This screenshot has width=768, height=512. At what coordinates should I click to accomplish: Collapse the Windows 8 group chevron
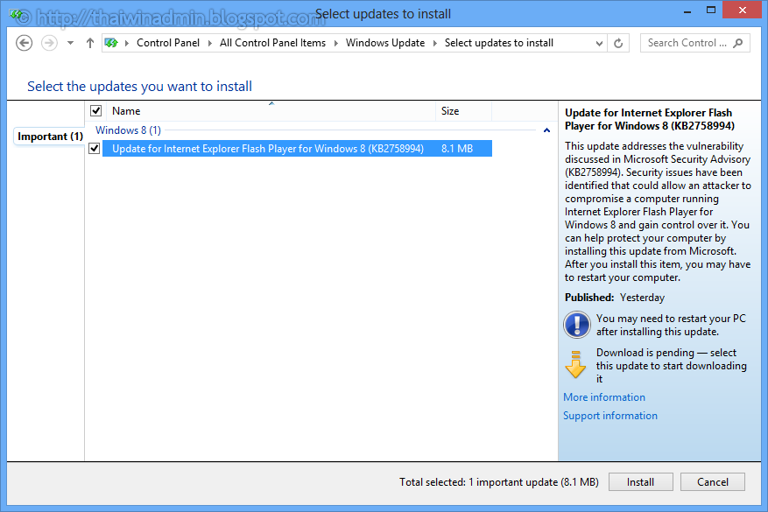[546, 130]
